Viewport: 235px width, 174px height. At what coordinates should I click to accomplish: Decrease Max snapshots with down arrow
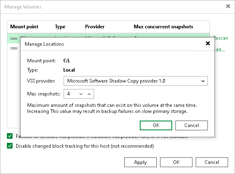pyautogui.click(x=81, y=94)
